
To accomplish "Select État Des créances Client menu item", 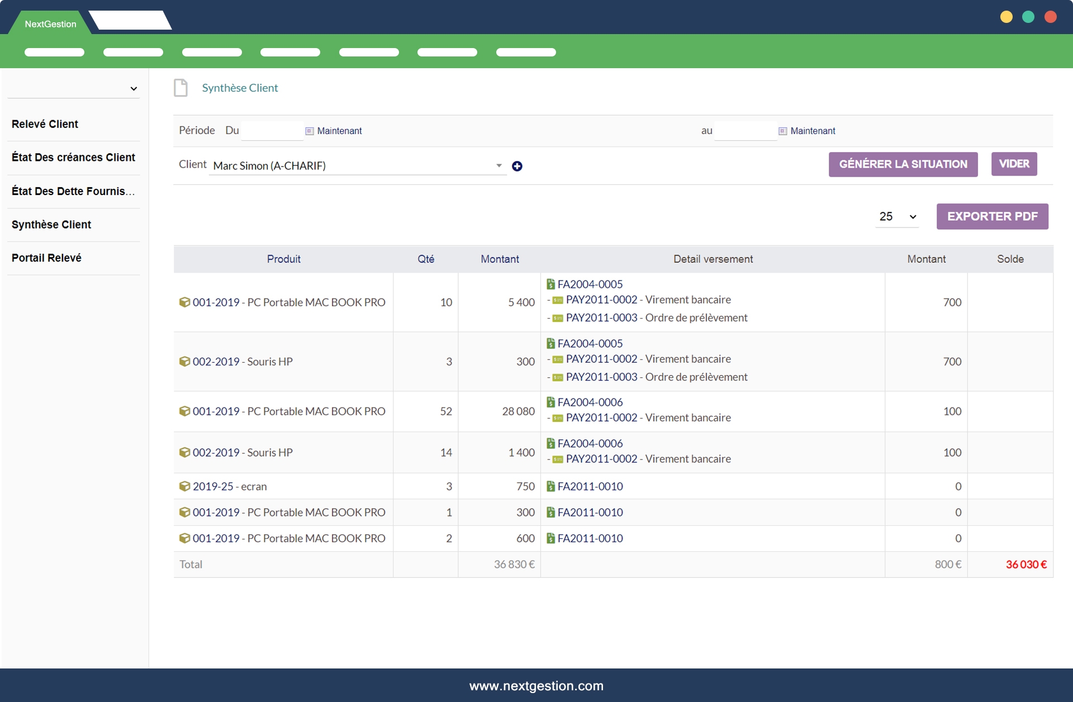I will coord(73,158).
